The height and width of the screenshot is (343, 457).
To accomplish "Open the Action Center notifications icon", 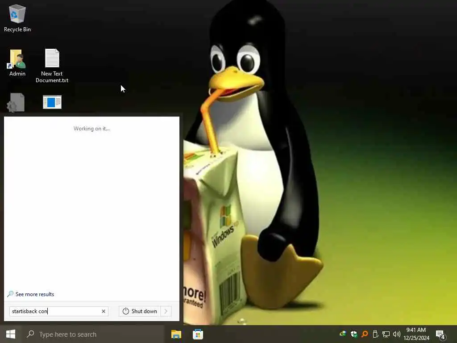I will pos(440,335).
